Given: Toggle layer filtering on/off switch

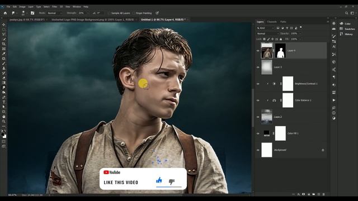Looking at the screenshot, I should pyautogui.click(x=301, y=27).
